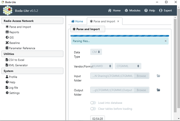180x121 pixels.
Task: Click the Reports table icon
Action: click(x=7, y=32)
